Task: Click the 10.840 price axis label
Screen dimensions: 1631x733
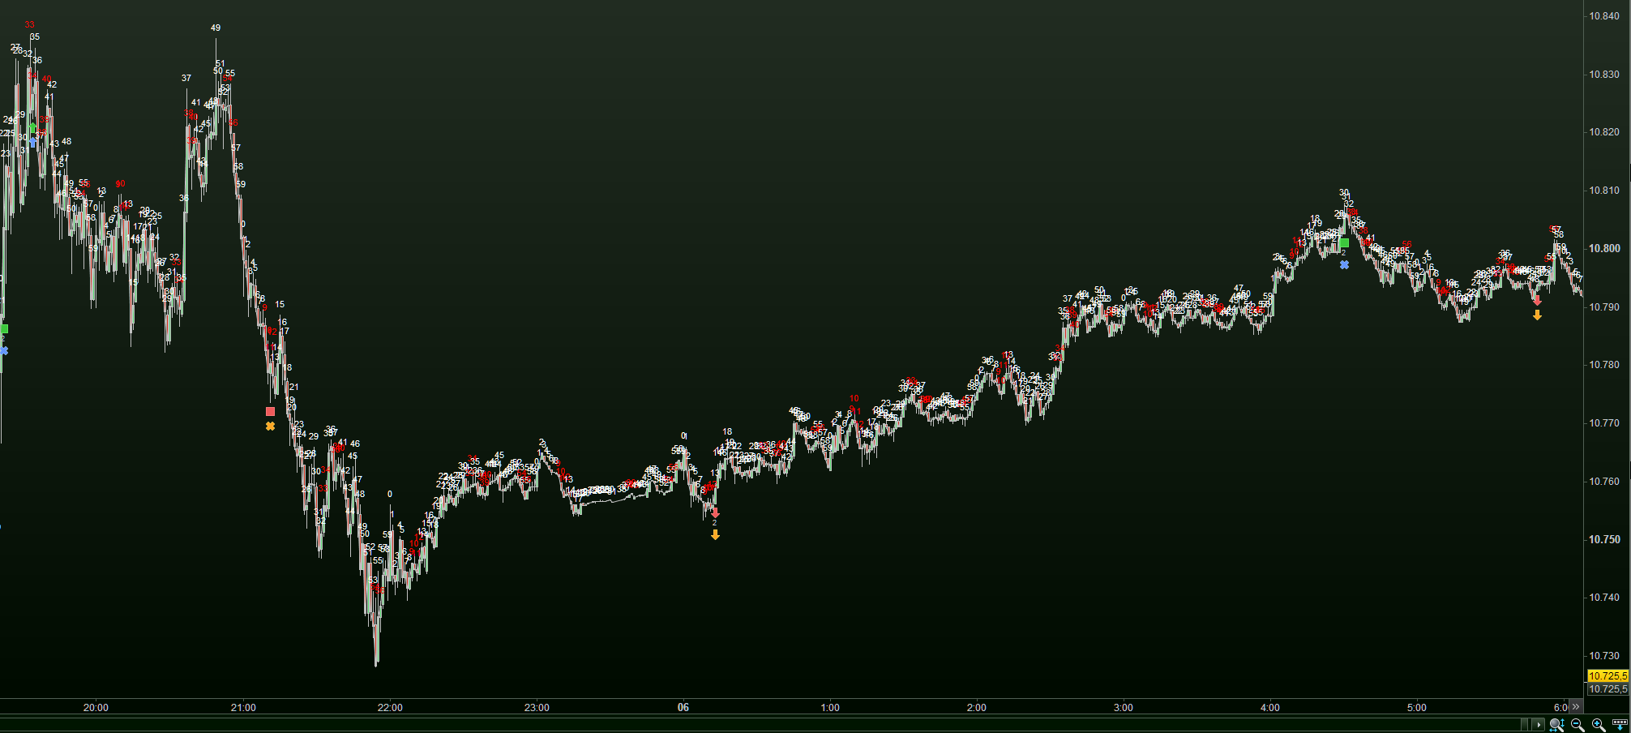Action: (1604, 16)
